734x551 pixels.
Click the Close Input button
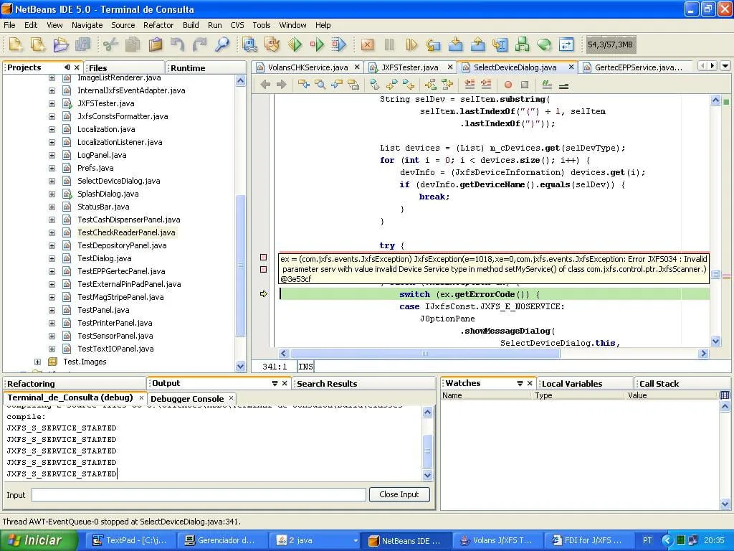click(x=399, y=494)
